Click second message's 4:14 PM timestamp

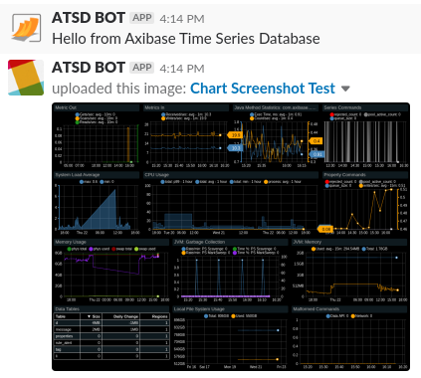coord(182,69)
